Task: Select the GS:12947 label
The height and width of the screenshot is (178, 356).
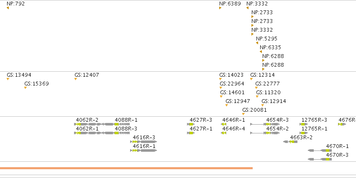Action: pyautogui.click(x=238, y=101)
